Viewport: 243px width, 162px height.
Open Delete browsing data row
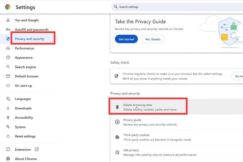pyautogui.click(x=177, y=107)
